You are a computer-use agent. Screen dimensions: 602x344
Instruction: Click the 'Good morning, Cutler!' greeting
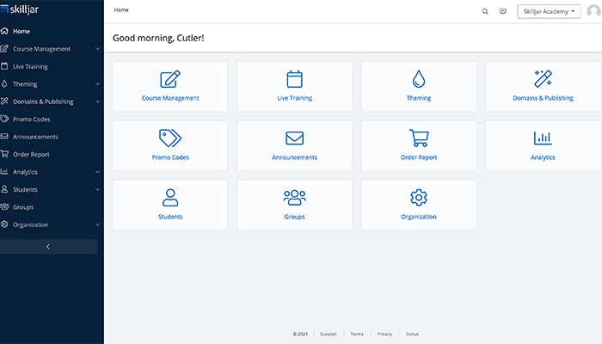click(158, 38)
